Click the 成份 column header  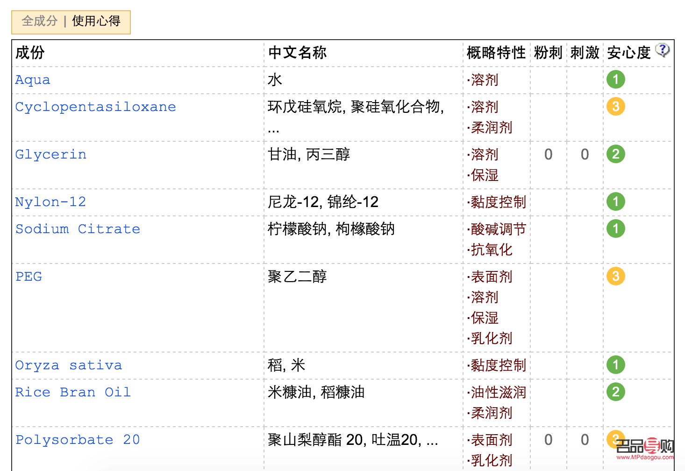coord(29,53)
